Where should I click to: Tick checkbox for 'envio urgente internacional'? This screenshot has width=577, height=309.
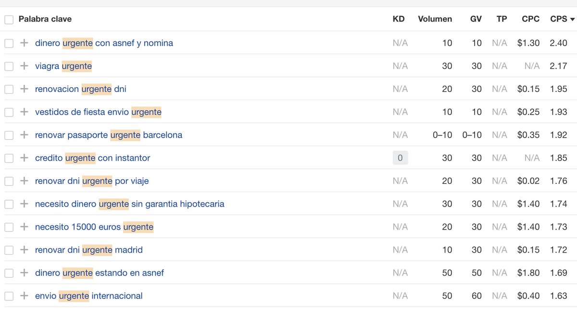[x=9, y=296]
